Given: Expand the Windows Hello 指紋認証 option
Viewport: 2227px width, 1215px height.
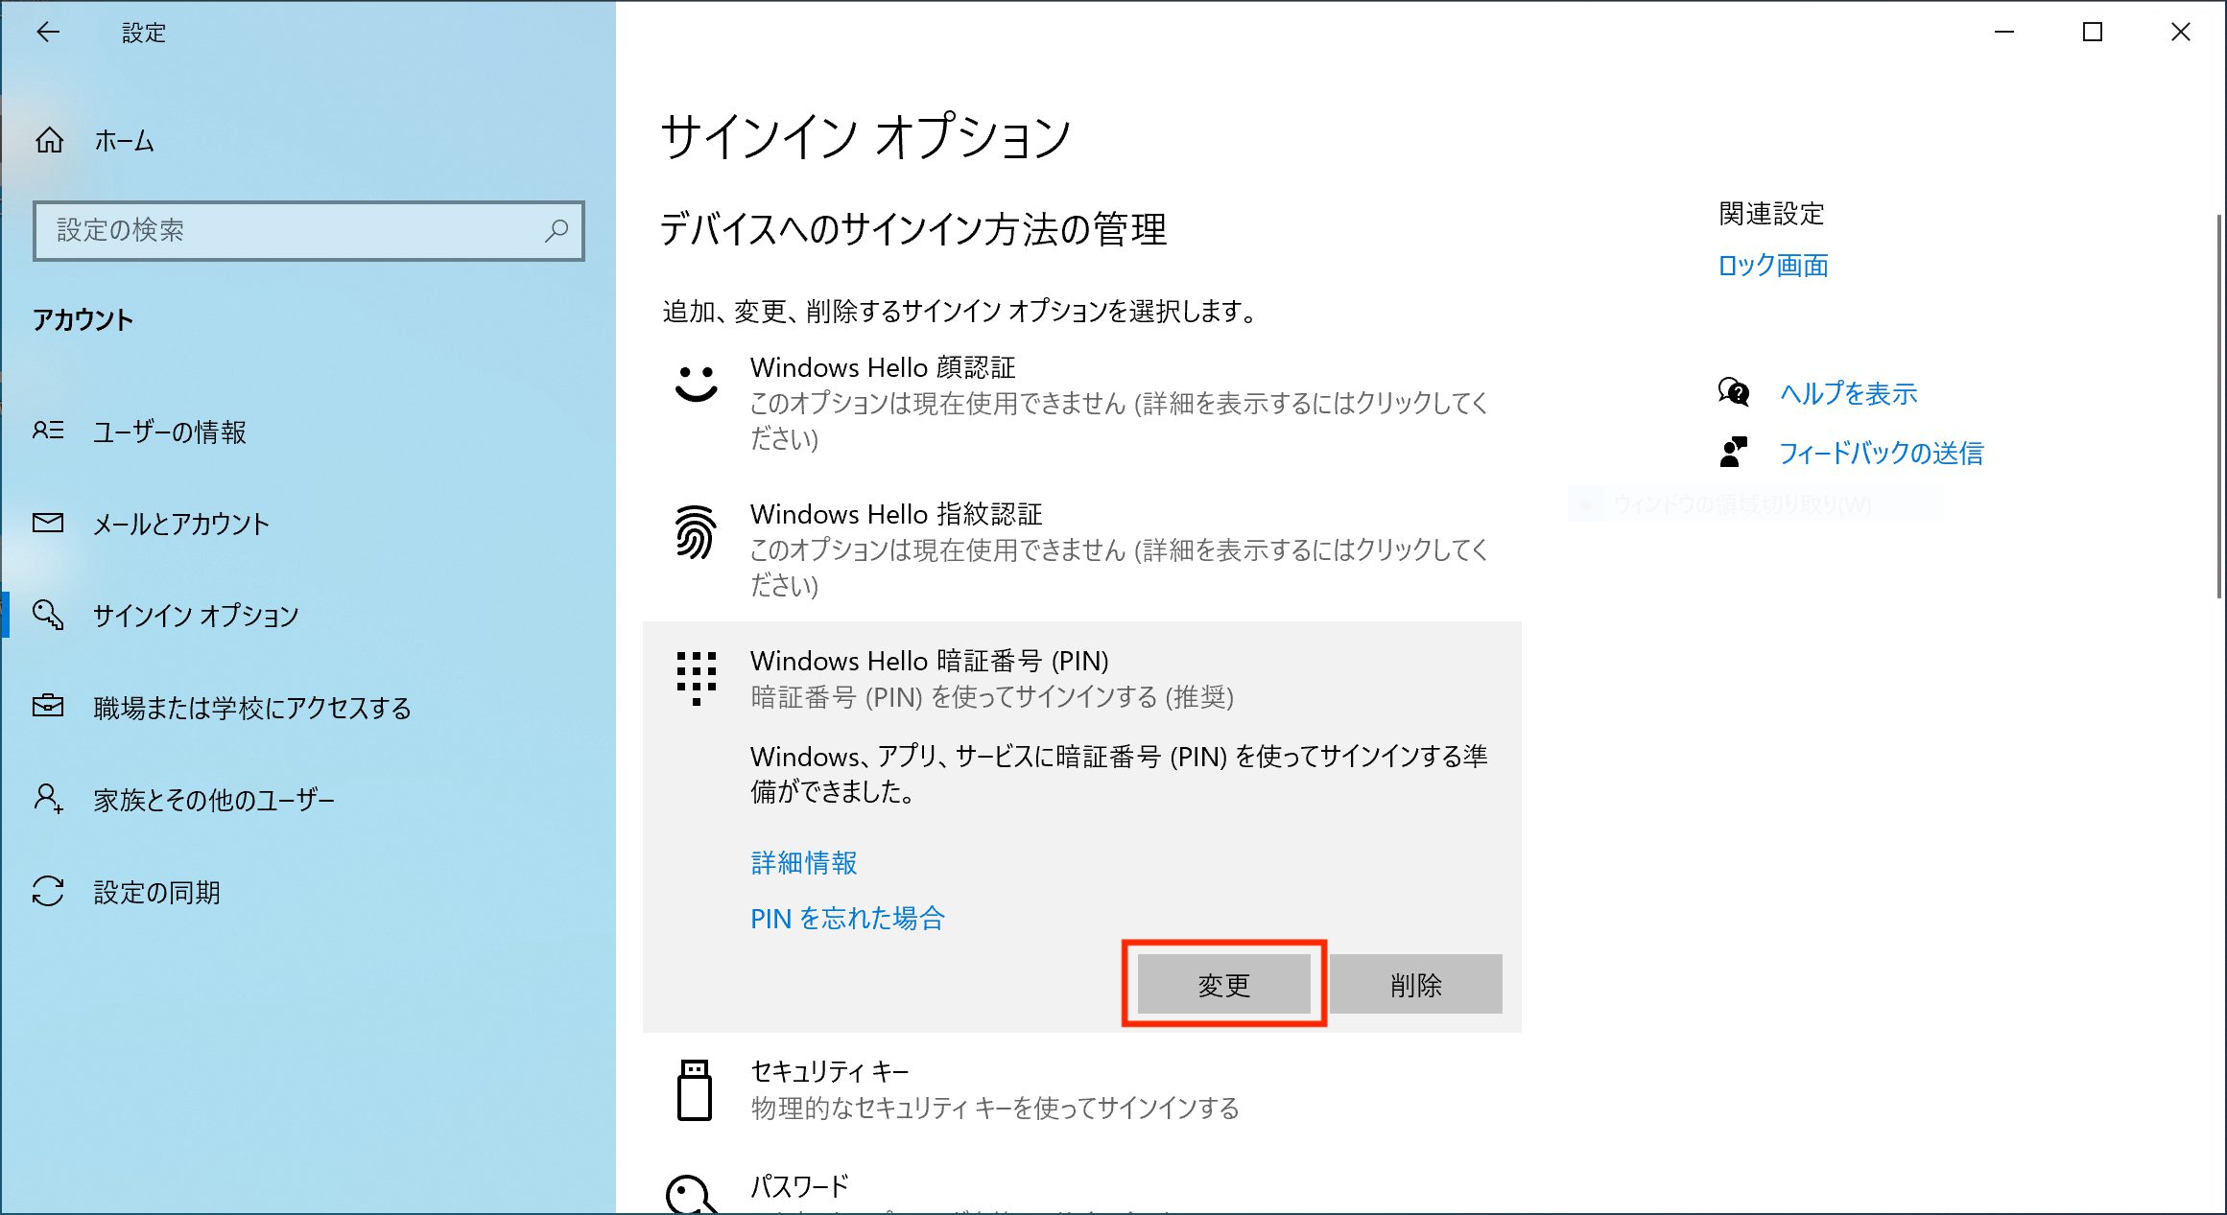Looking at the screenshot, I should pos(1081,549).
